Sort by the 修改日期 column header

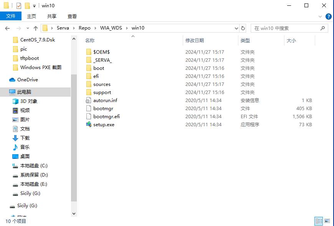coord(195,40)
